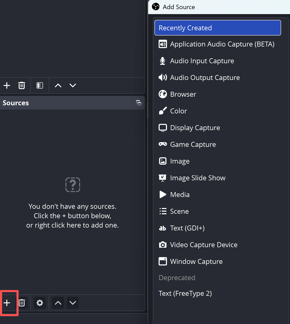This screenshot has width=290, height=324.
Task: Add a new scene with plus icon
Action: pyautogui.click(x=7, y=85)
